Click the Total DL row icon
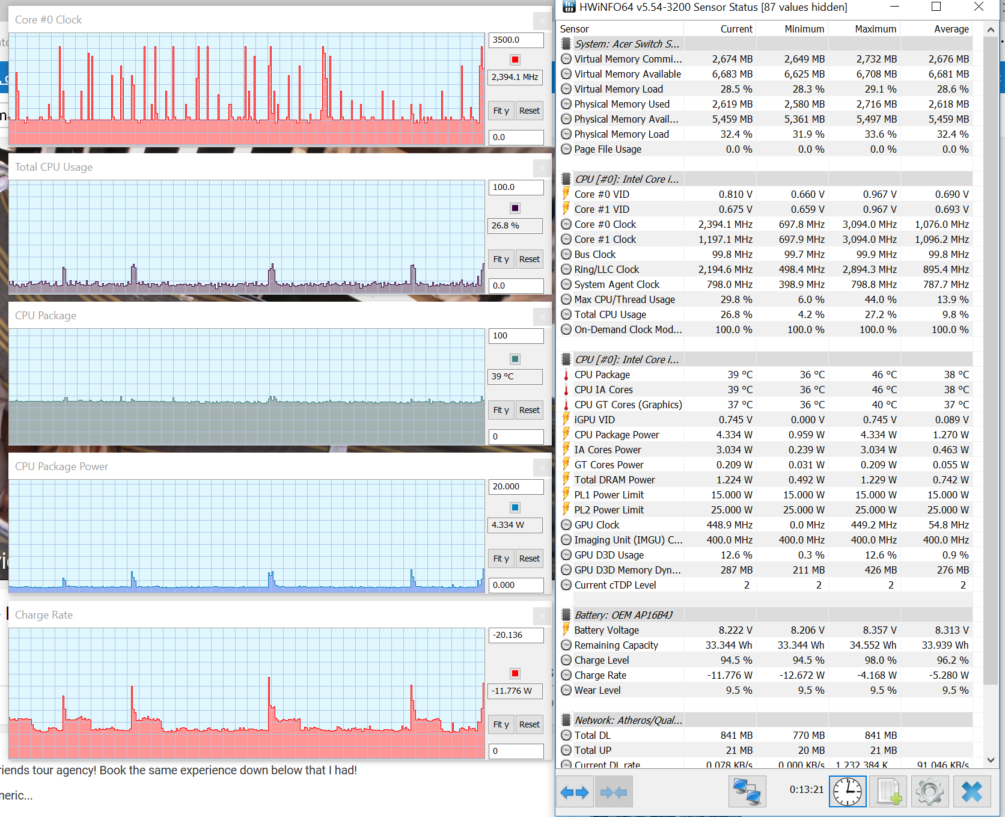 click(x=566, y=735)
